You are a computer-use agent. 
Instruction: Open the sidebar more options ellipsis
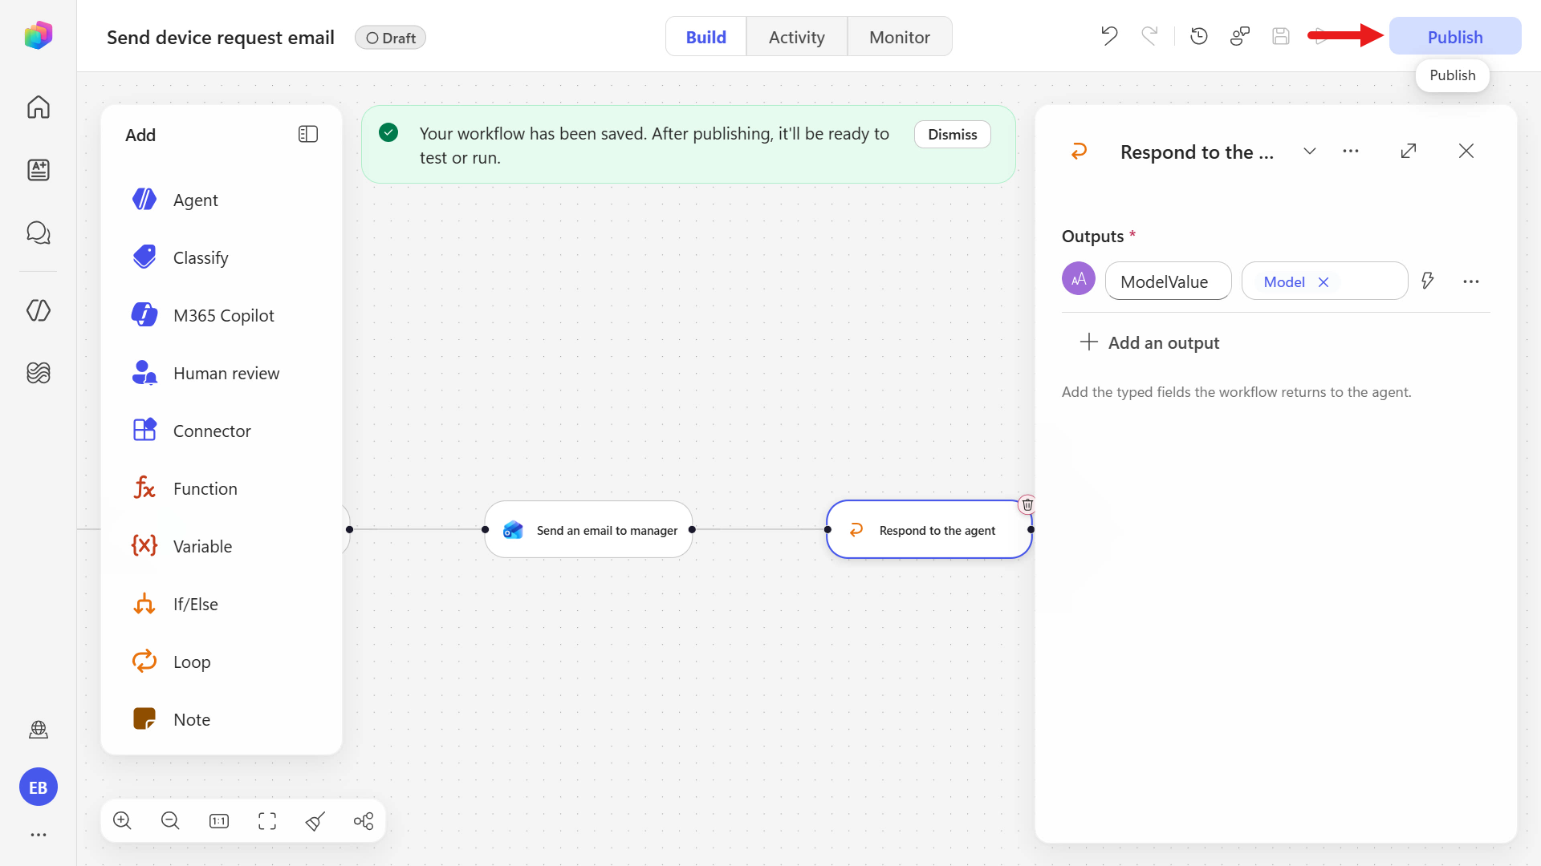(38, 835)
